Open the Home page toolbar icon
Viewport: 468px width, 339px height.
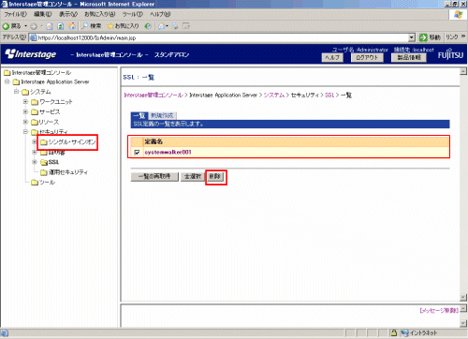coord(71,26)
